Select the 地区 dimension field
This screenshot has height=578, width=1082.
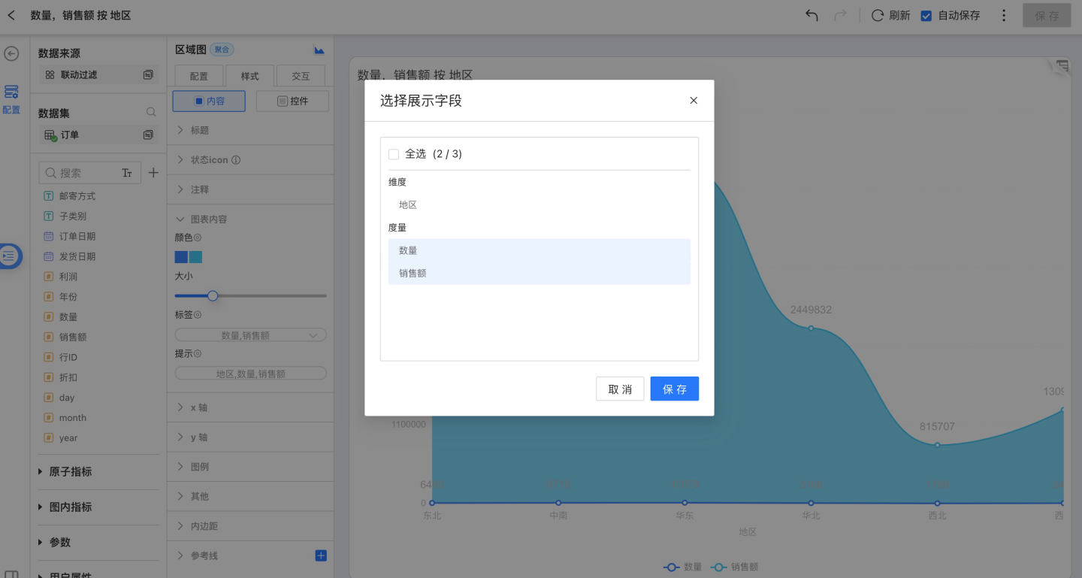click(408, 204)
